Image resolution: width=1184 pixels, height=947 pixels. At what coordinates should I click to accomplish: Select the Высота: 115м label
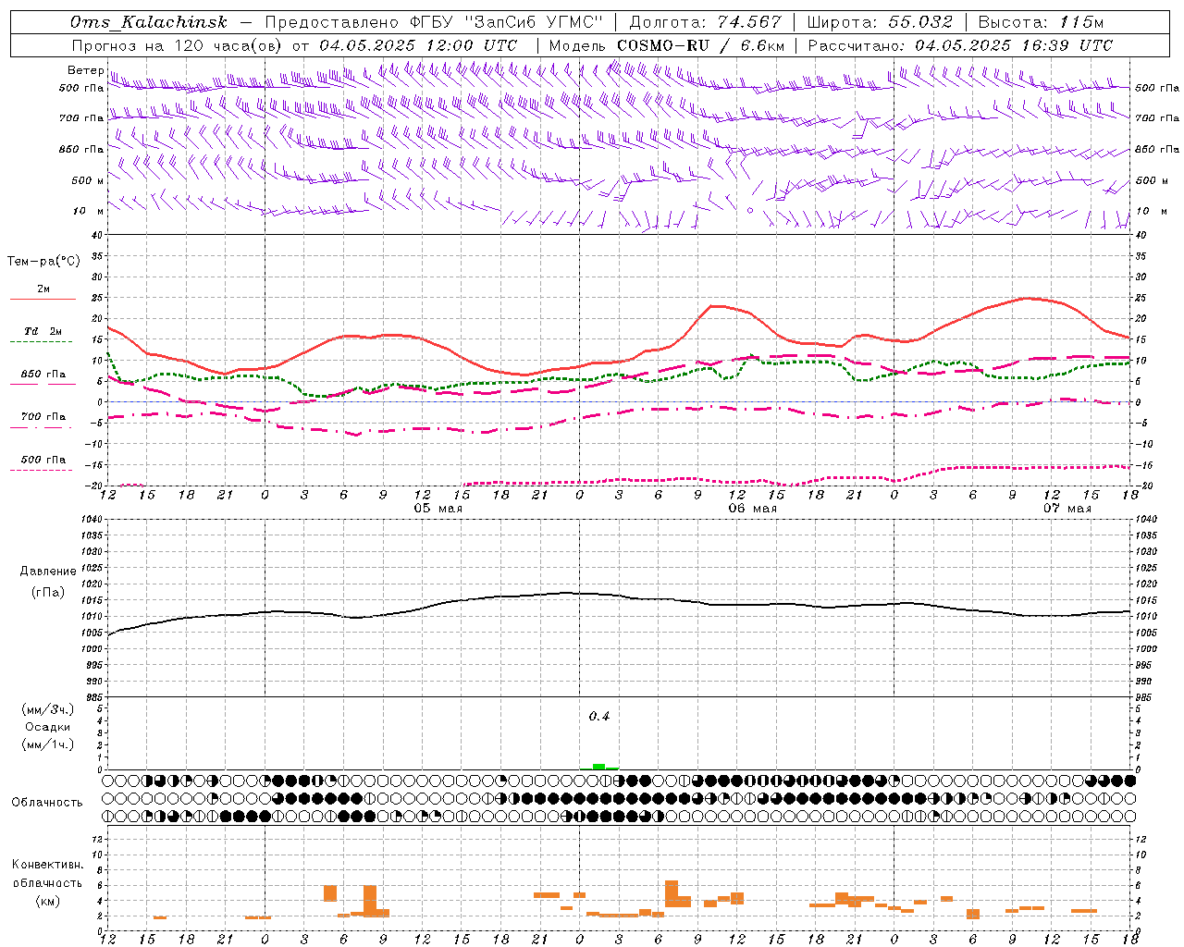[1041, 22]
